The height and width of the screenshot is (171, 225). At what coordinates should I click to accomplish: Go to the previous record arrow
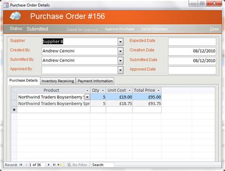[27, 165]
